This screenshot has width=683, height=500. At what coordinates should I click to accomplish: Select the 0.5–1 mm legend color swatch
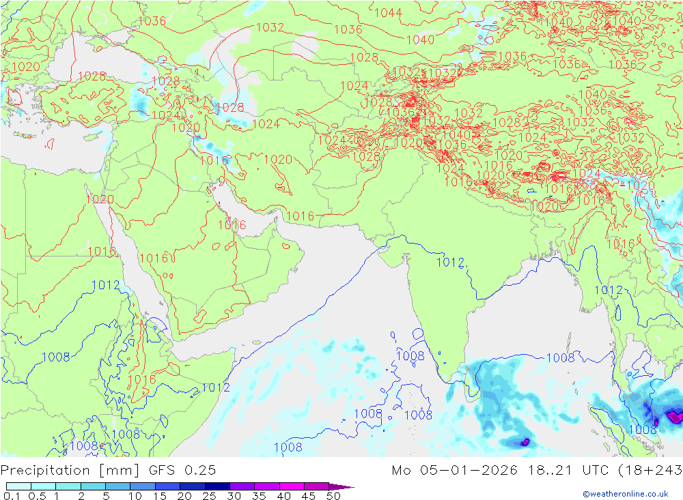tap(44, 486)
